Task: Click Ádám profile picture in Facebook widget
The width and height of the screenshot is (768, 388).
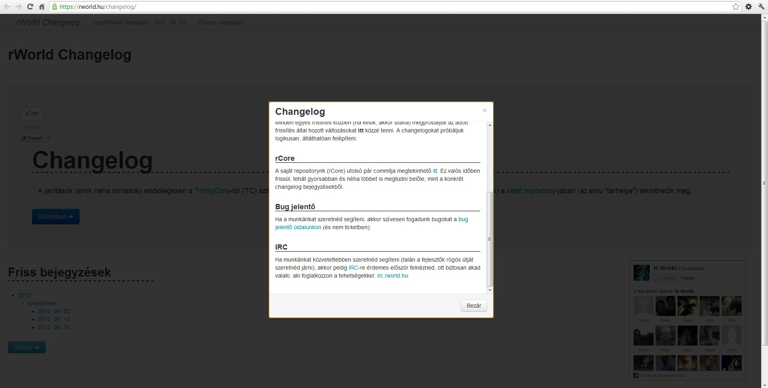Action: coord(710,306)
